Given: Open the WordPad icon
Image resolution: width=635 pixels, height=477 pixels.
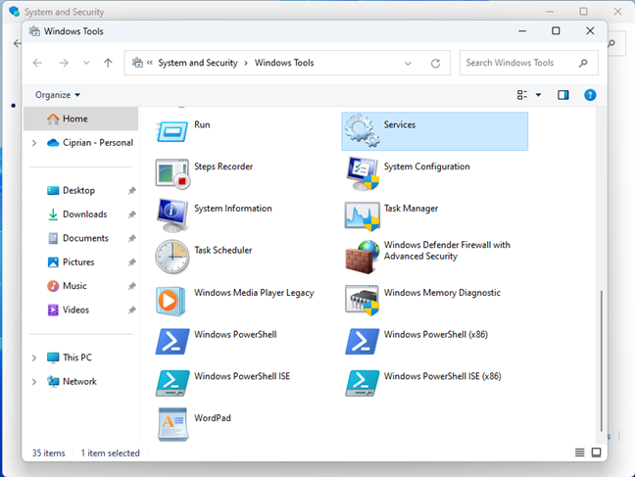Looking at the screenshot, I should click(x=172, y=424).
